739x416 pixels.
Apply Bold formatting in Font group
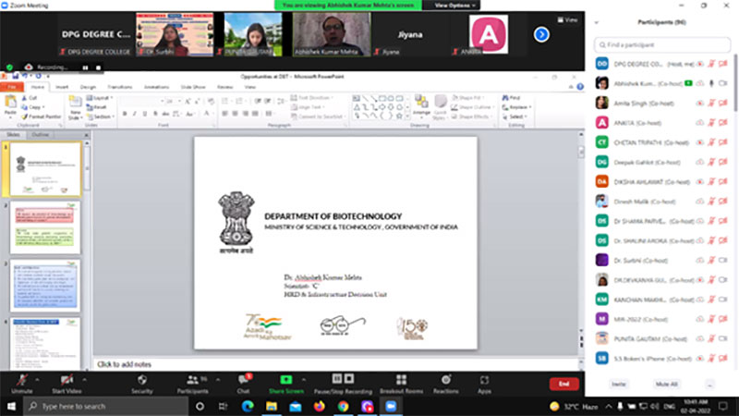click(x=125, y=114)
